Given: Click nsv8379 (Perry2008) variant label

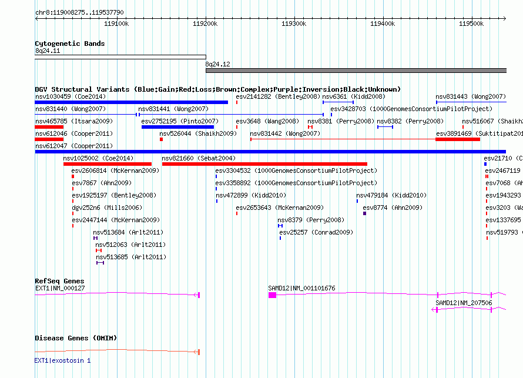Looking at the screenshot, I should [x=311, y=220].
